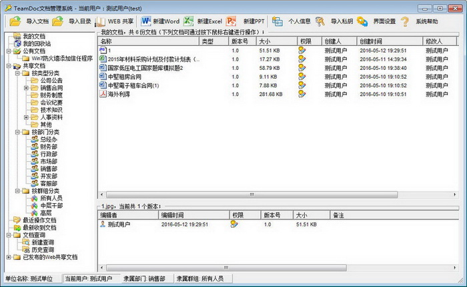Click version list horizontal scrollbar thumb

tap(226, 268)
